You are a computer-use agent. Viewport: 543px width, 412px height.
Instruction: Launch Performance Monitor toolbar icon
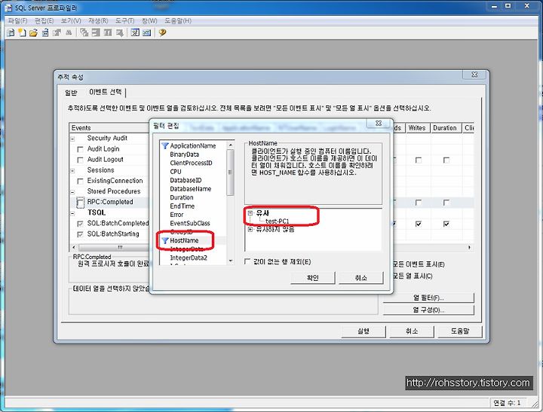pyautogui.click(x=147, y=33)
